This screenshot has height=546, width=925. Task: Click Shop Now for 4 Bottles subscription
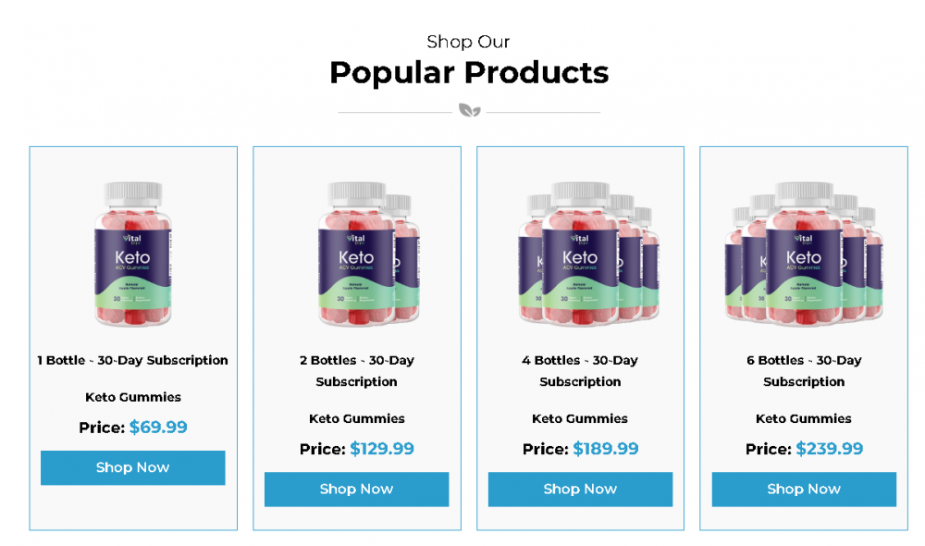[x=580, y=489]
